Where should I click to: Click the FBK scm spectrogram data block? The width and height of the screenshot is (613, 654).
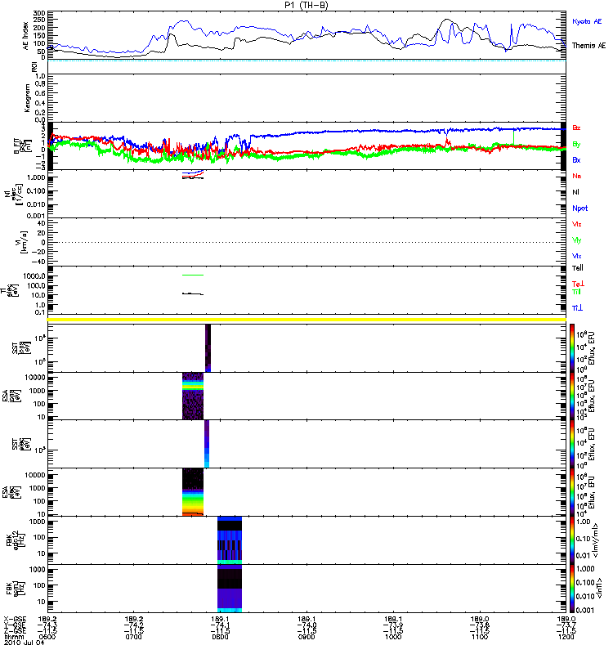click(230, 589)
